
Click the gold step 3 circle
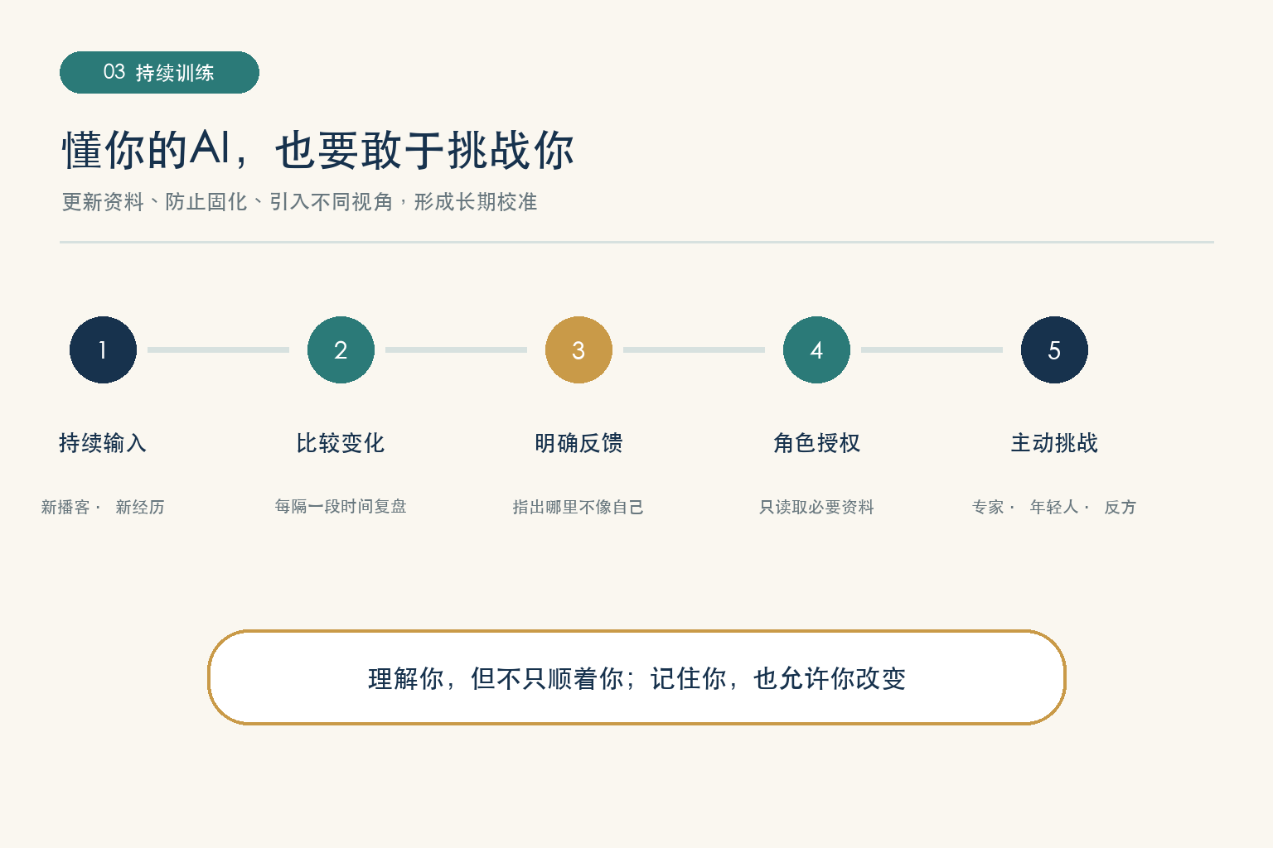[x=578, y=349]
